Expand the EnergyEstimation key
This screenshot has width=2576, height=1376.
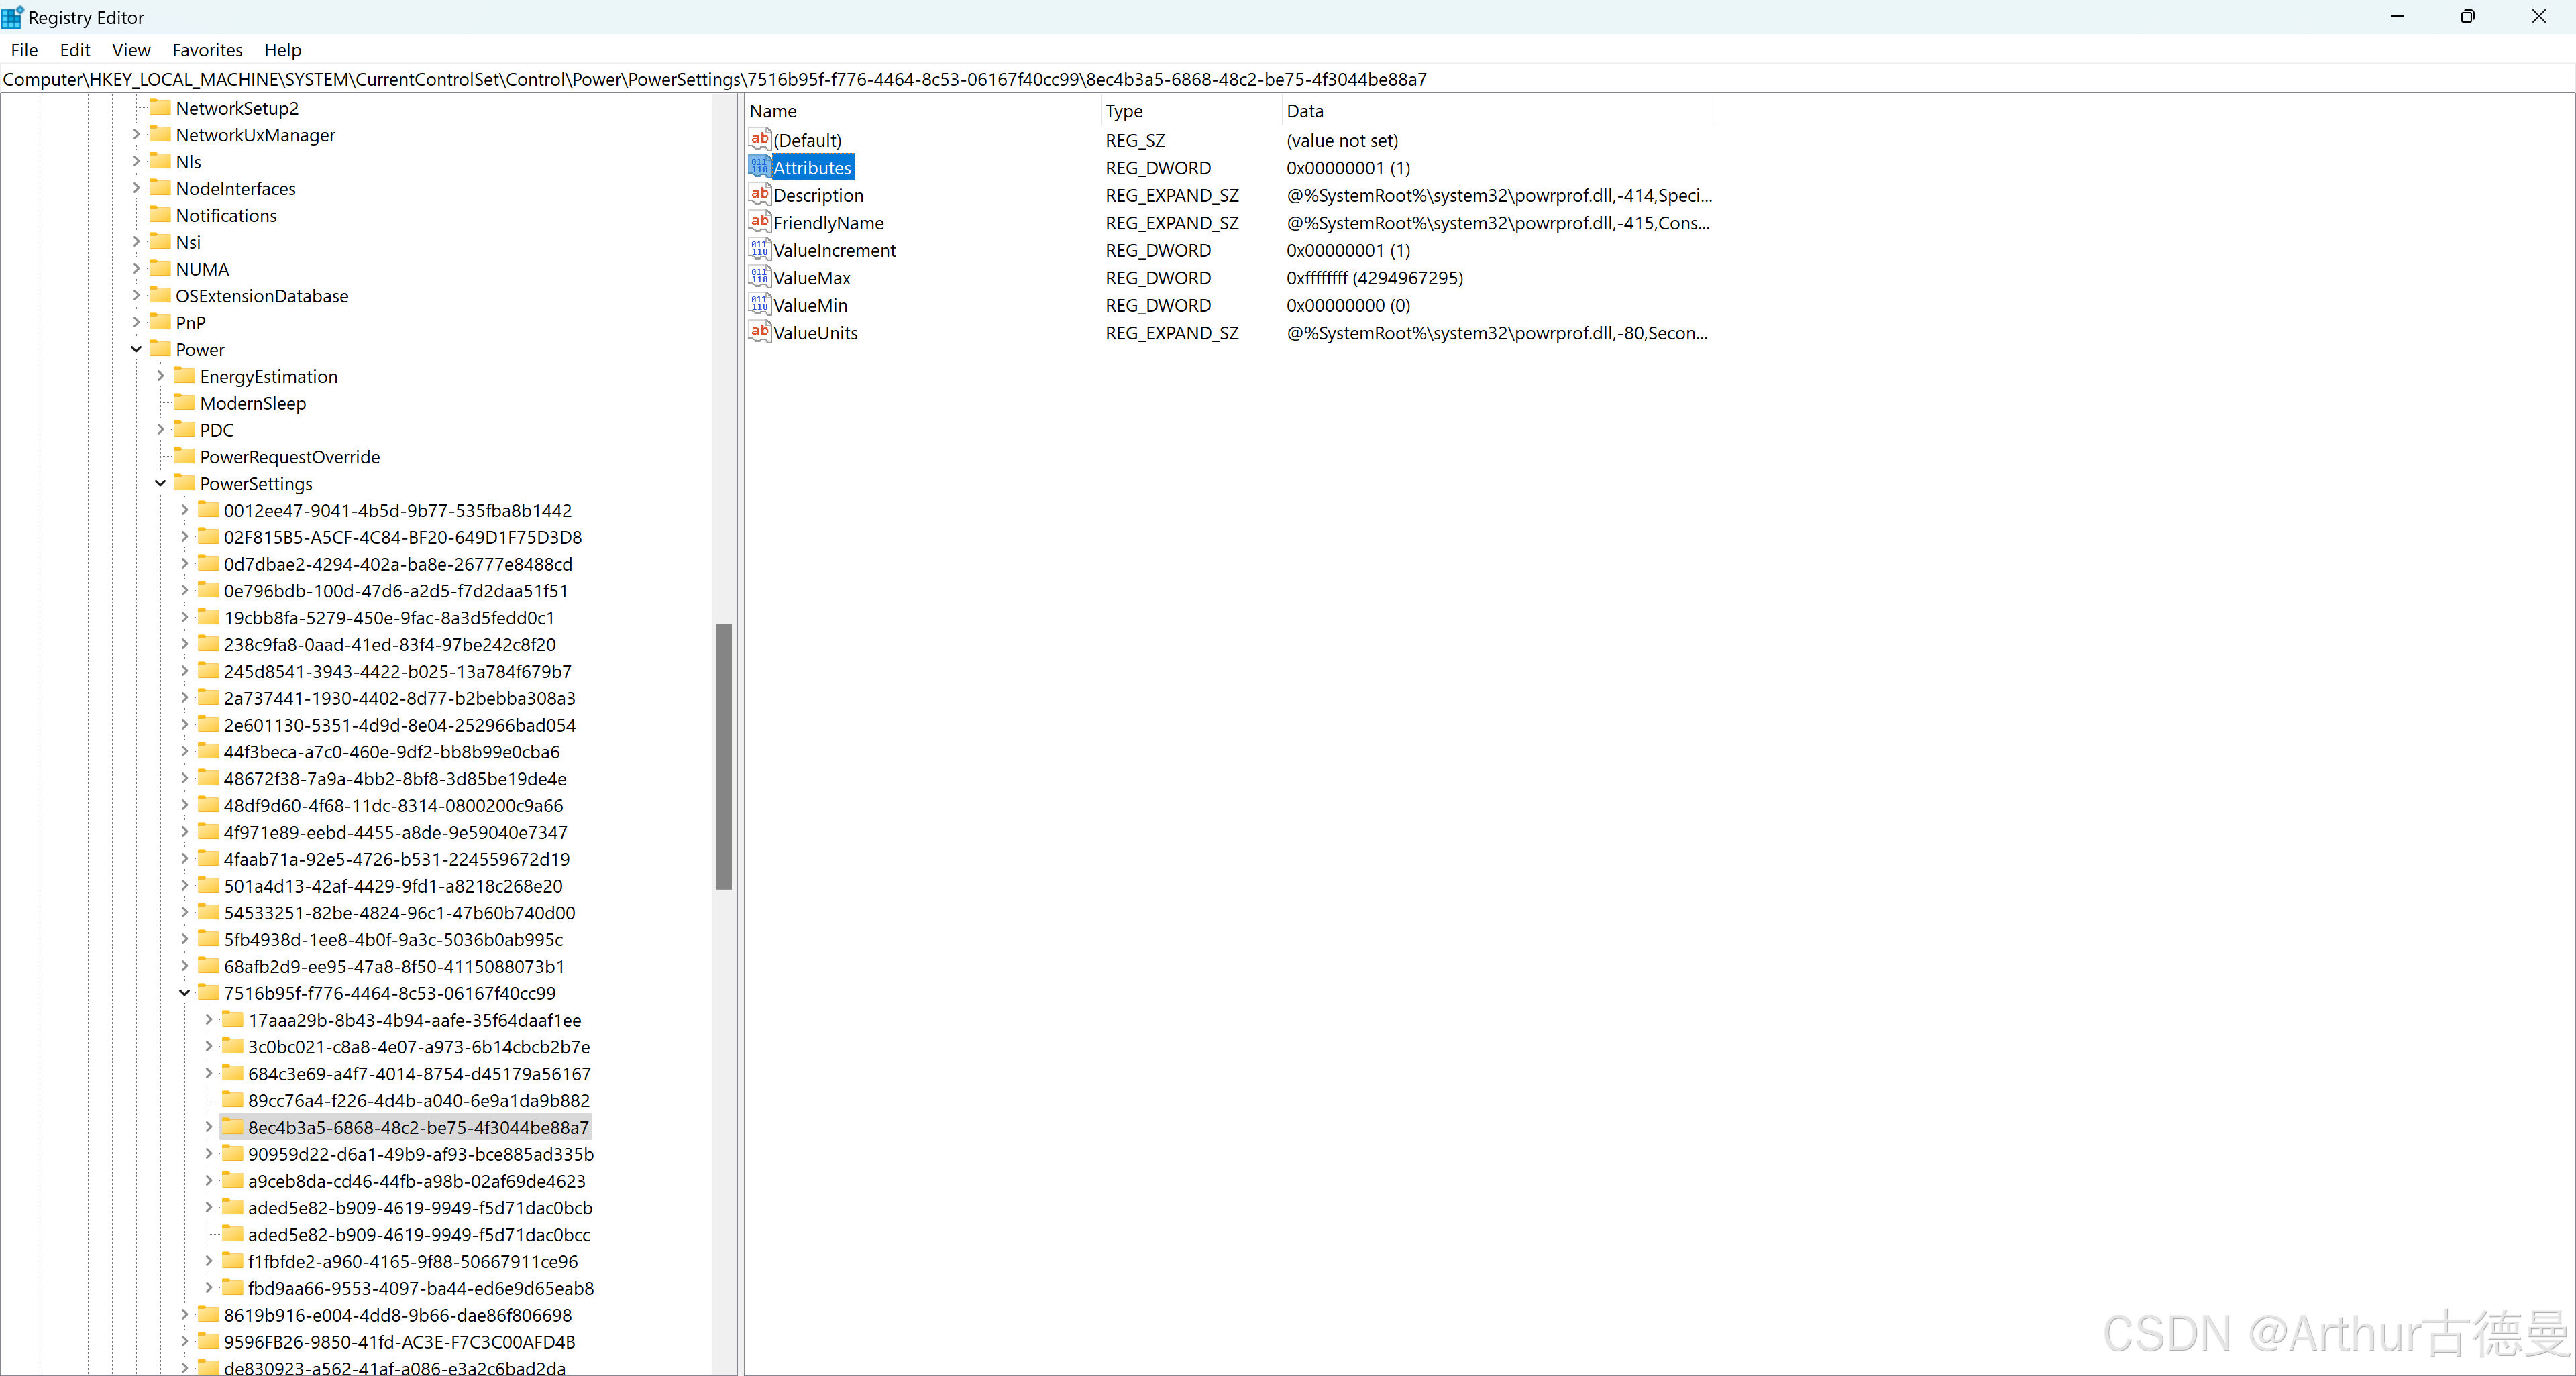(x=160, y=376)
